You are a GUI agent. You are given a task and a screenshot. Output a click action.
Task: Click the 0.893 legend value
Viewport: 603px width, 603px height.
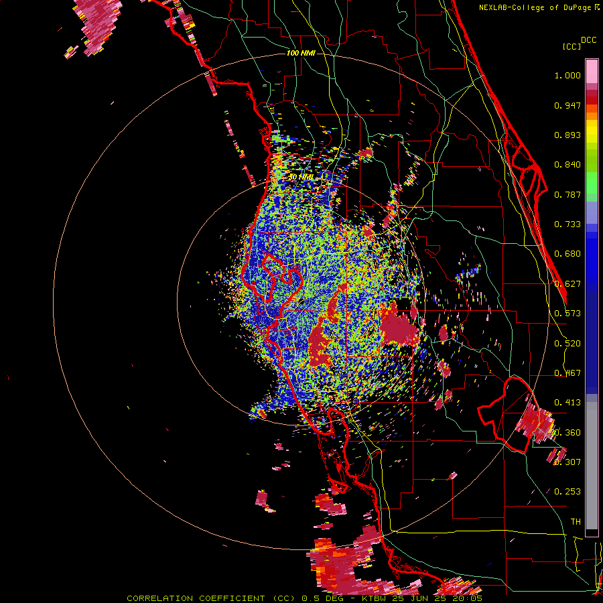tap(567, 135)
